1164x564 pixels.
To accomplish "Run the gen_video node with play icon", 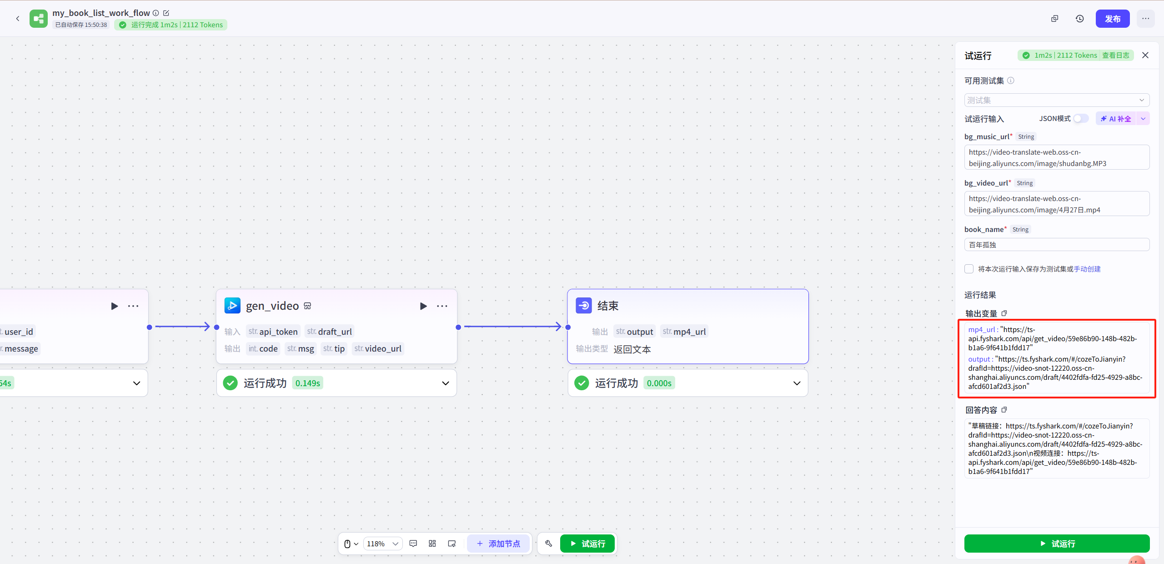I will 423,306.
